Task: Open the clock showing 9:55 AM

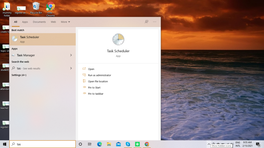Action: [247, 144]
